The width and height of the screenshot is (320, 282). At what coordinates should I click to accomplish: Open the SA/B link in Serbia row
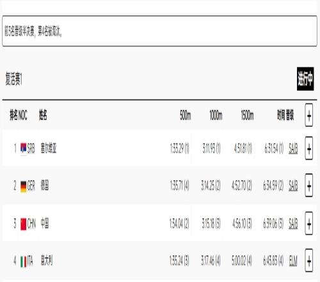tap(293, 149)
